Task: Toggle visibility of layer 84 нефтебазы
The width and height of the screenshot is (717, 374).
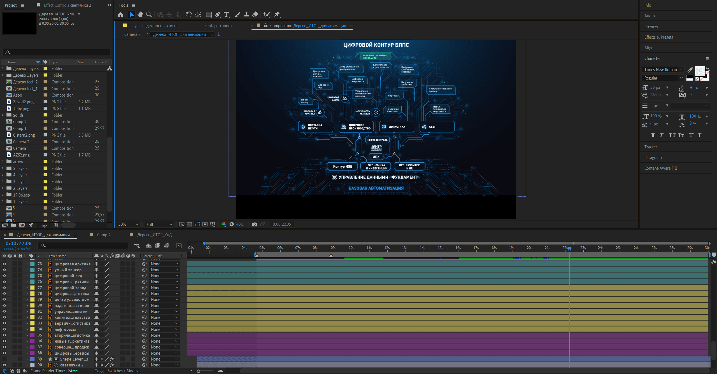Action: 4,329
